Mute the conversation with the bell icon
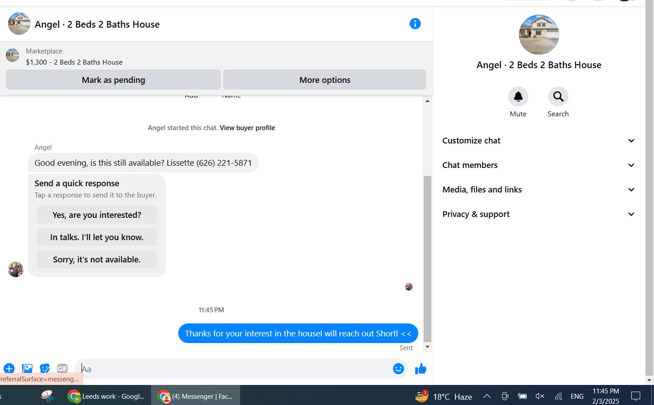Screen dimensions: 654x405 click(x=518, y=96)
